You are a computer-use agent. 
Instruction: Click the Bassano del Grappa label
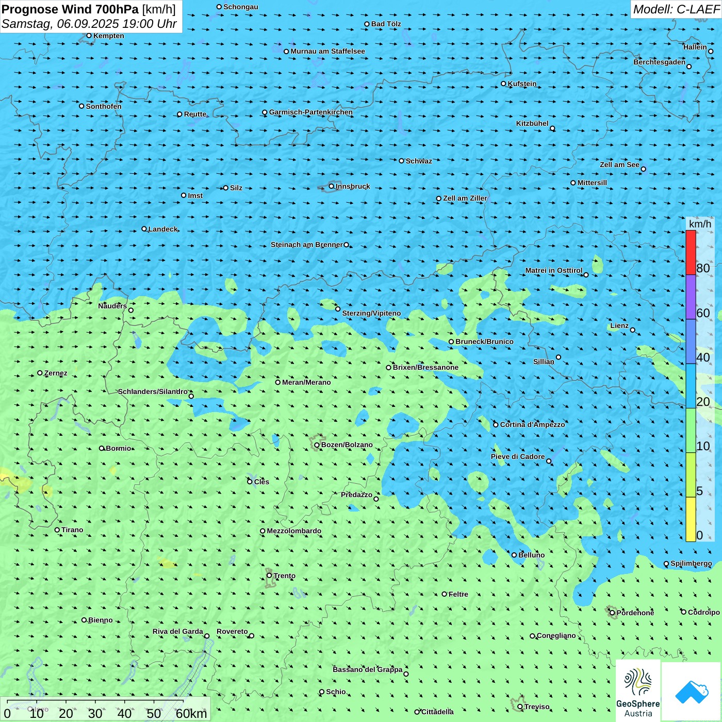coord(368,669)
